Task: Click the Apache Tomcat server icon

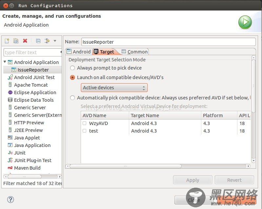Action: click(x=10, y=85)
